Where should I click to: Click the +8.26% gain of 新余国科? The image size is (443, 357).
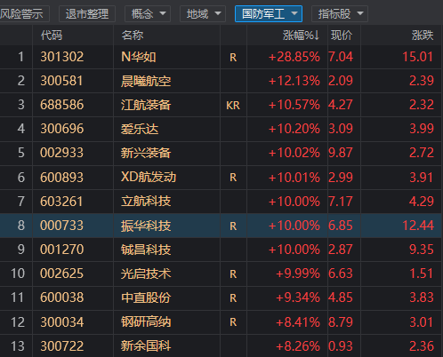[298, 346]
